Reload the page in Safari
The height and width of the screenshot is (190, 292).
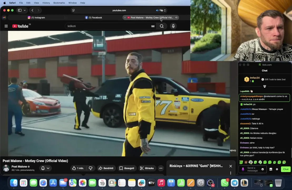(x=165, y=10)
